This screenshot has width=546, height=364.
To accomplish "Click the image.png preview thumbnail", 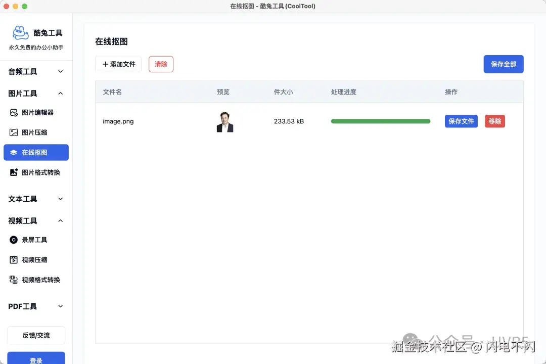I will pos(224,121).
